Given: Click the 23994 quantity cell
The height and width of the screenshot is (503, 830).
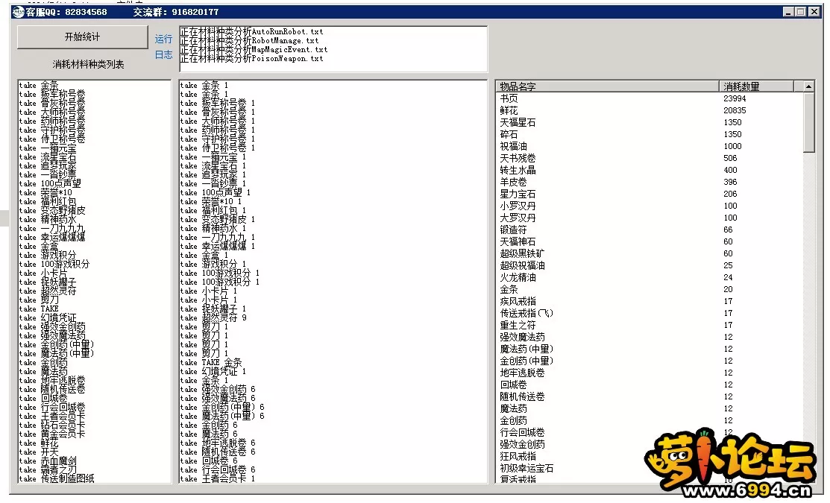Looking at the screenshot, I should click(x=735, y=98).
